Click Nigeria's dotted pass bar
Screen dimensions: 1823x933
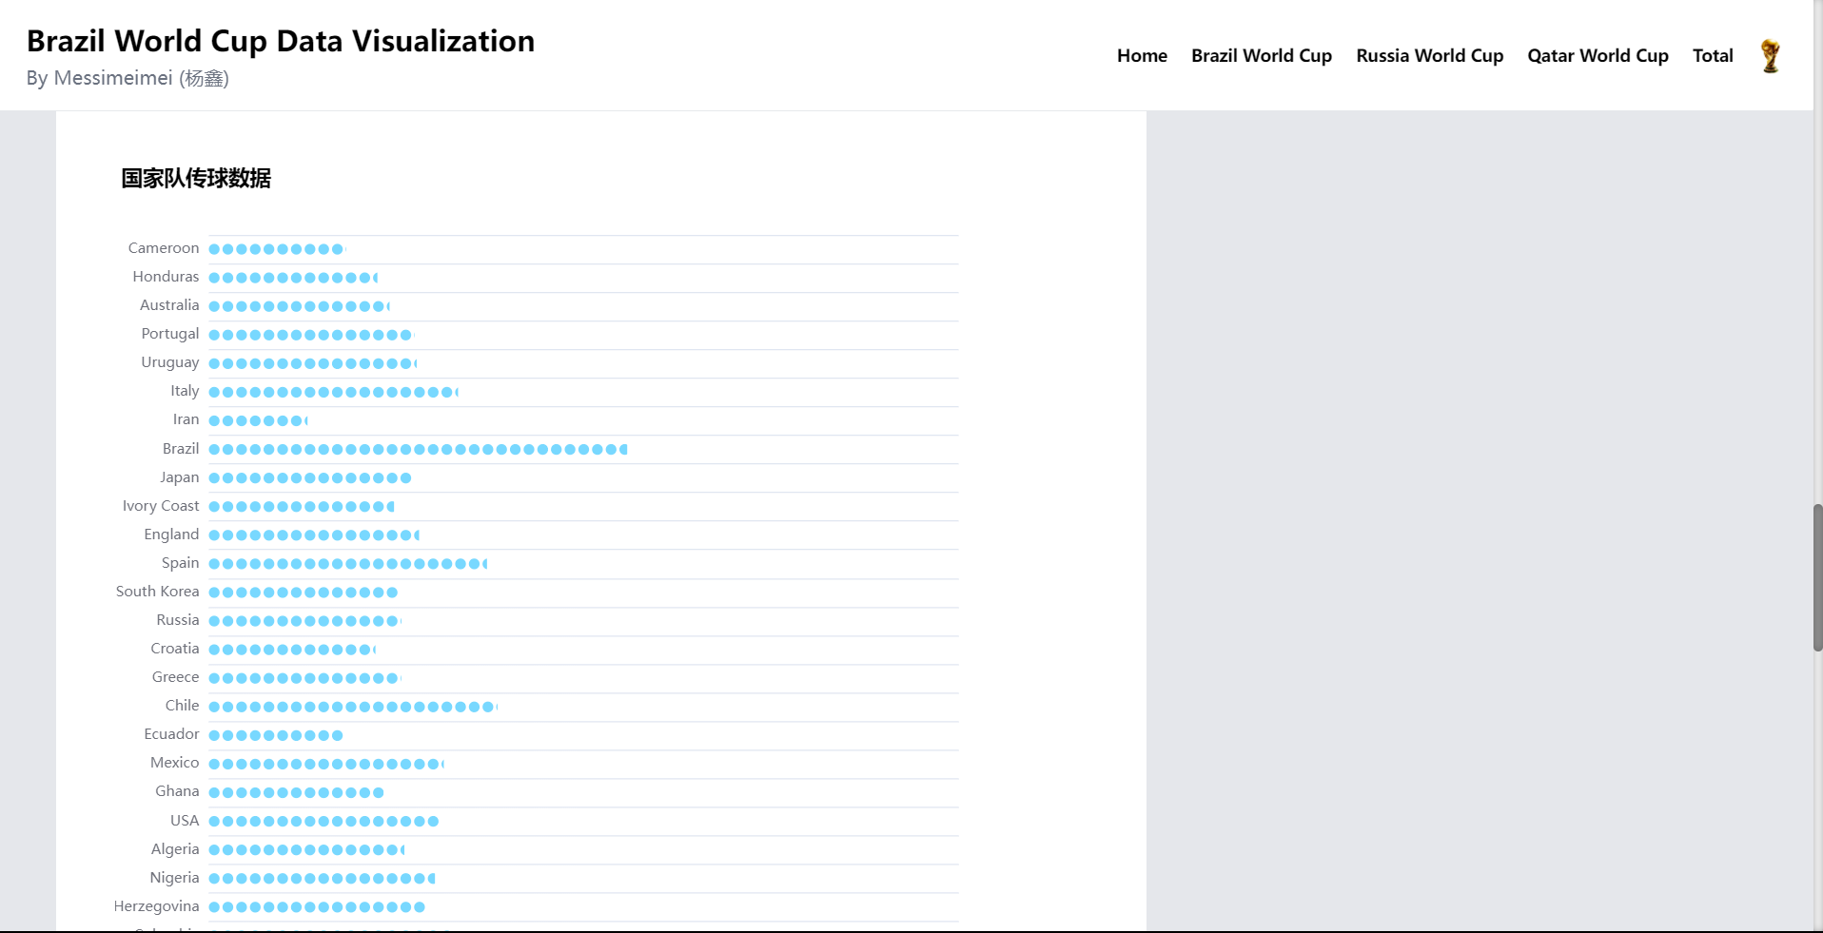point(322,878)
